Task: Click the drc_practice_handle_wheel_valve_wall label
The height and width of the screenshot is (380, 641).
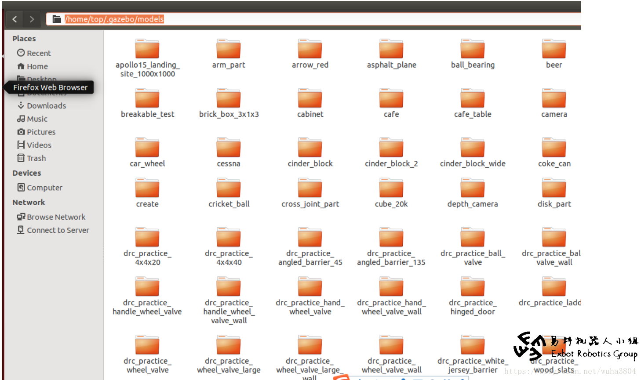Action: (229, 311)
